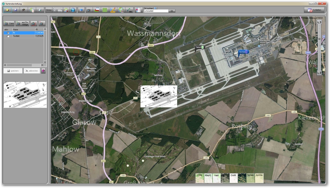The height and width of the screenshot is (188, 330).
Task: Open globe with list icon
Action: click(121, 10)
